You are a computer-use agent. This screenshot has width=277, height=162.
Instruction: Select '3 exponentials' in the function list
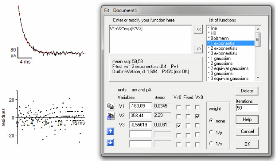[x=231, y=53]
